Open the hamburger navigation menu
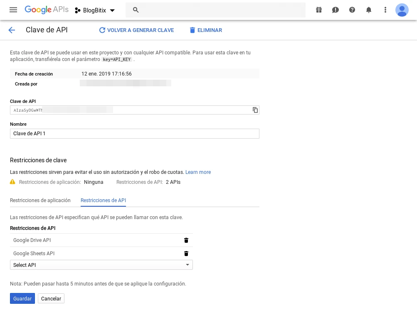The height and width of the screenshot is (310, 417). pyautogui.click(x=13, y=10)
